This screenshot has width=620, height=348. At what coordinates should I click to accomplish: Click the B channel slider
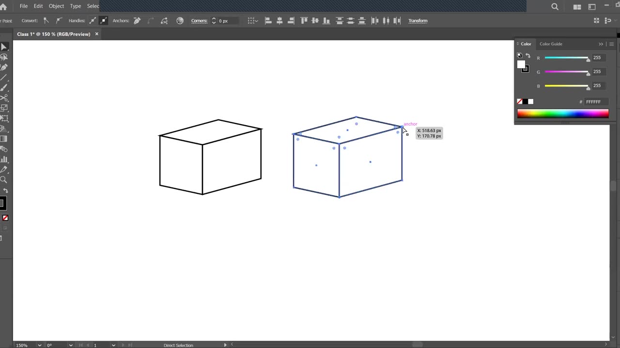[x=567, y=86]
